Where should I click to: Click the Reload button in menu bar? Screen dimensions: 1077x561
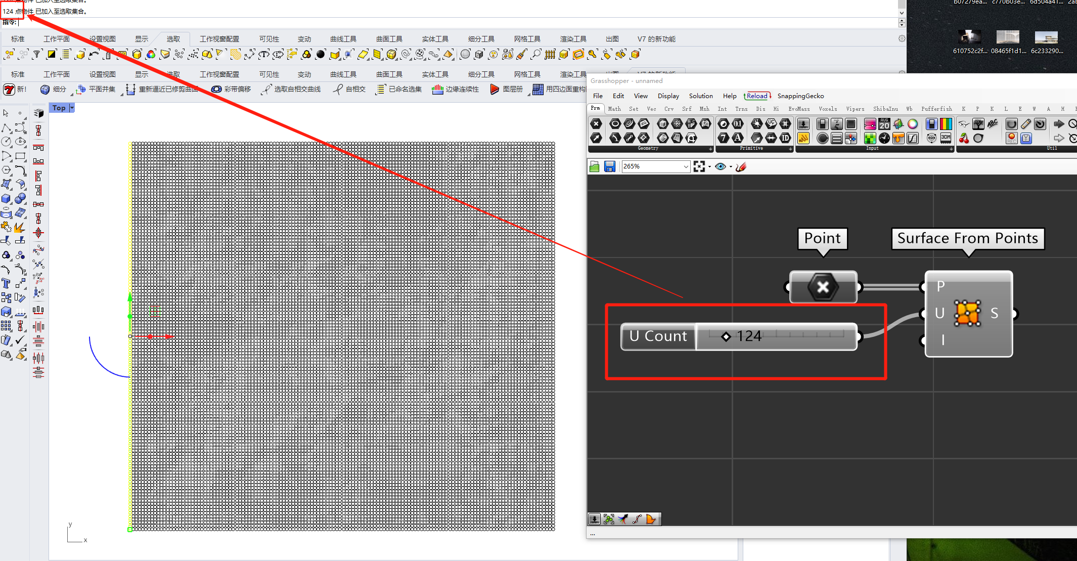click(757, 96)
